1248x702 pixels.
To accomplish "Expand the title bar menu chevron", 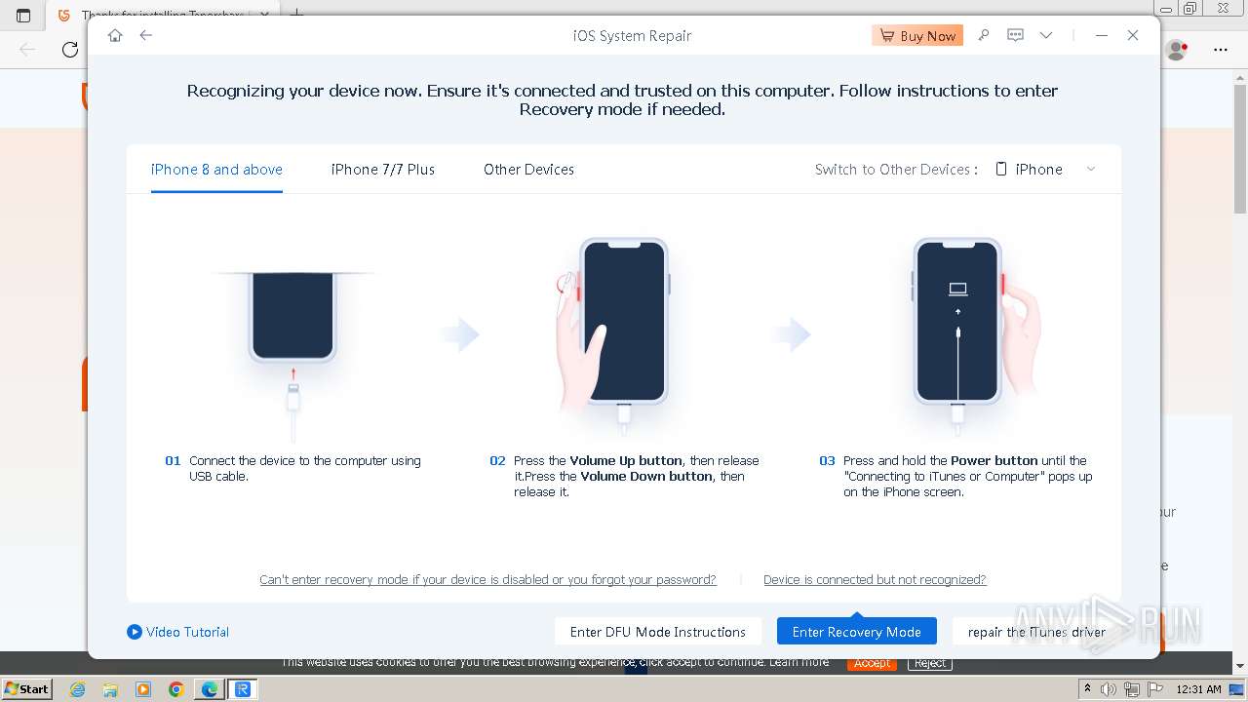I will (x=1046, y=35).
